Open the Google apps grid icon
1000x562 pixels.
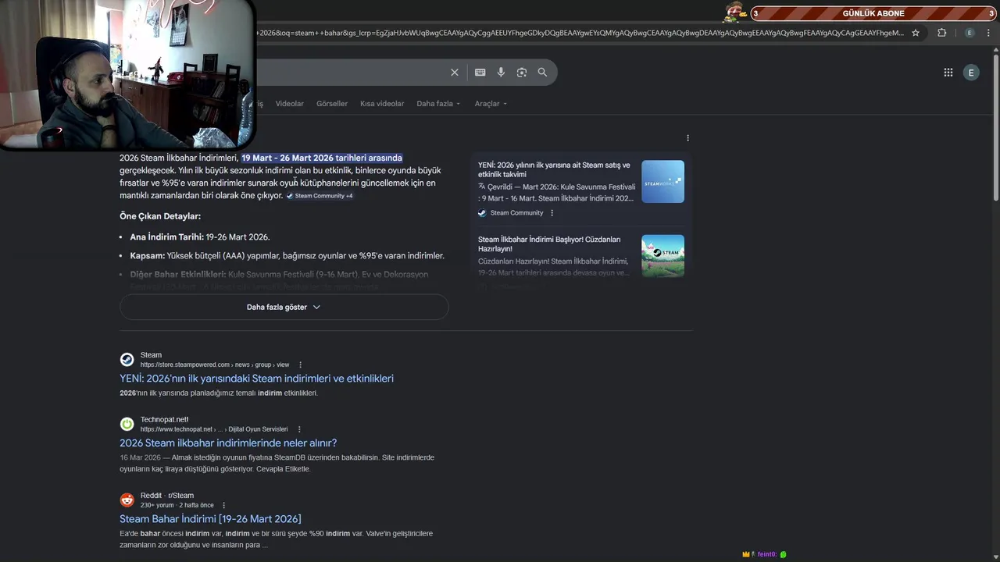coord(948,73)
